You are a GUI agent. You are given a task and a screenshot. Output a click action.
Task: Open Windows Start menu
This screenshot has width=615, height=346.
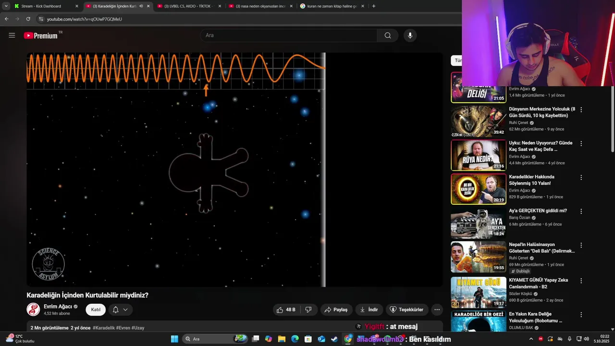[174, 339]
